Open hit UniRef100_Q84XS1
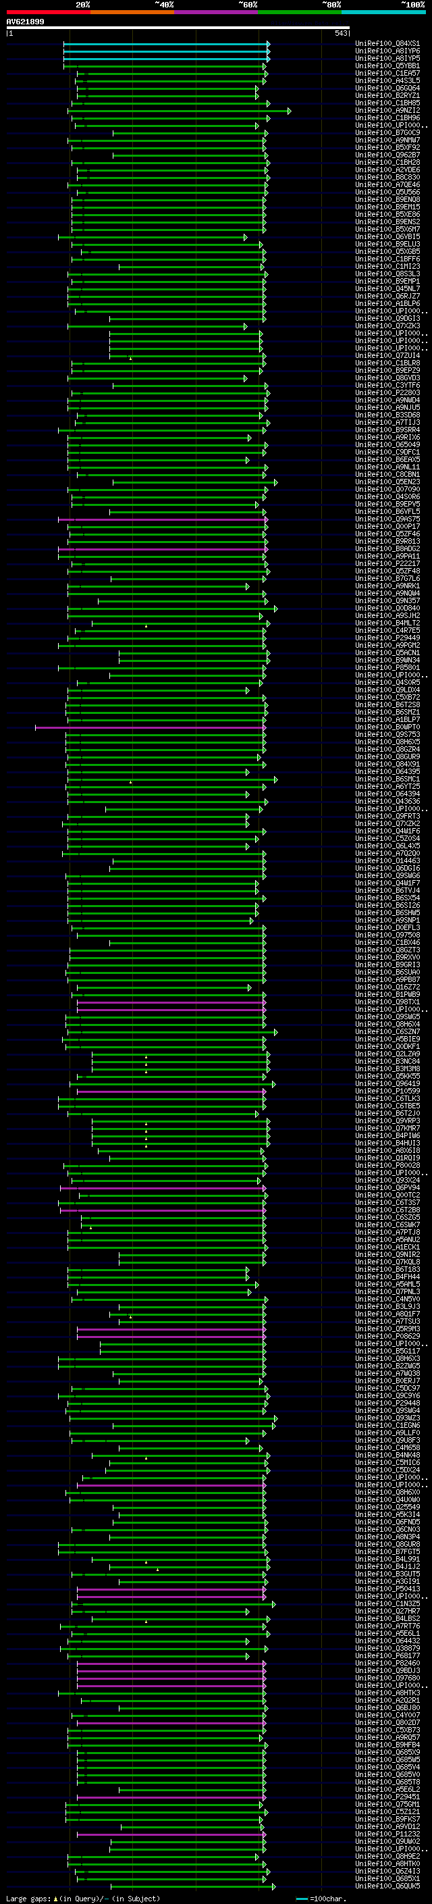Screen dimensions: 432x1904 387,44
